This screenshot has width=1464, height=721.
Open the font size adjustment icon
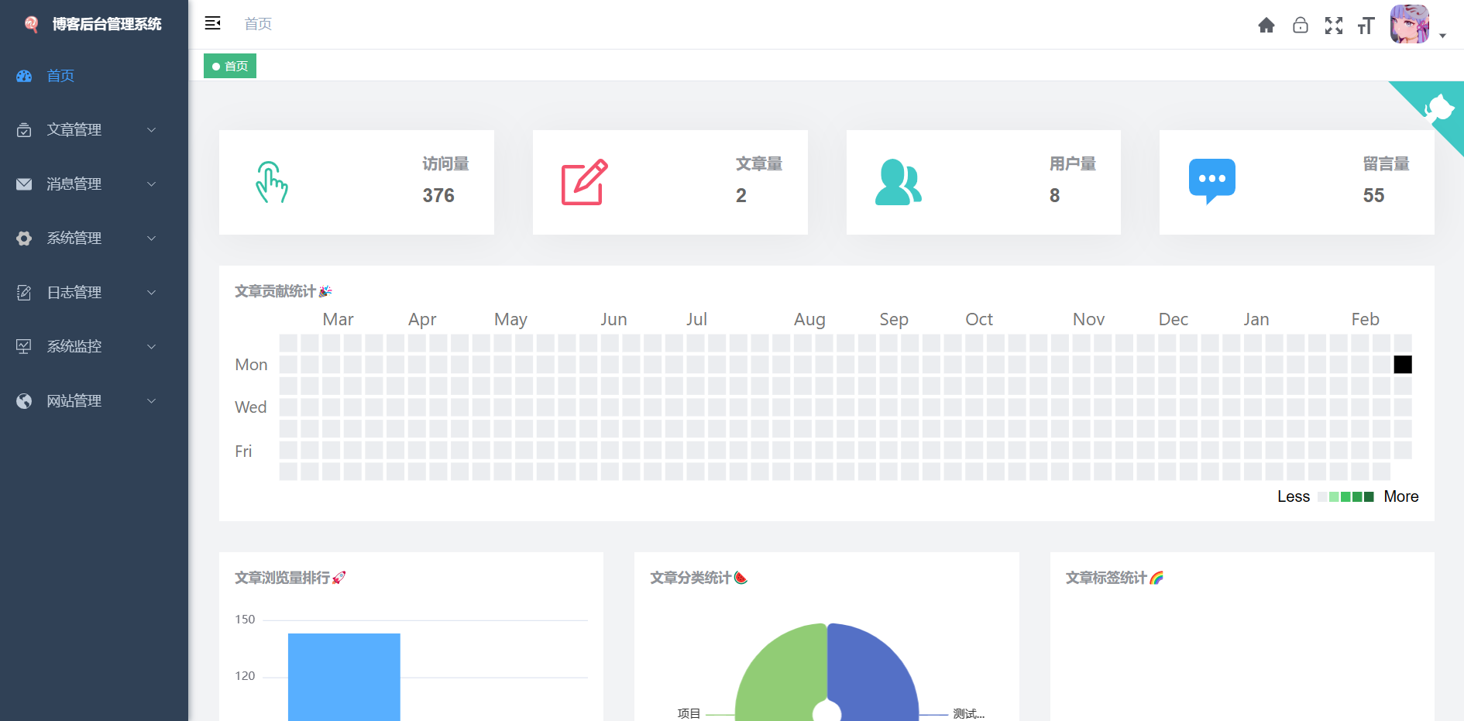(1366, 26)
